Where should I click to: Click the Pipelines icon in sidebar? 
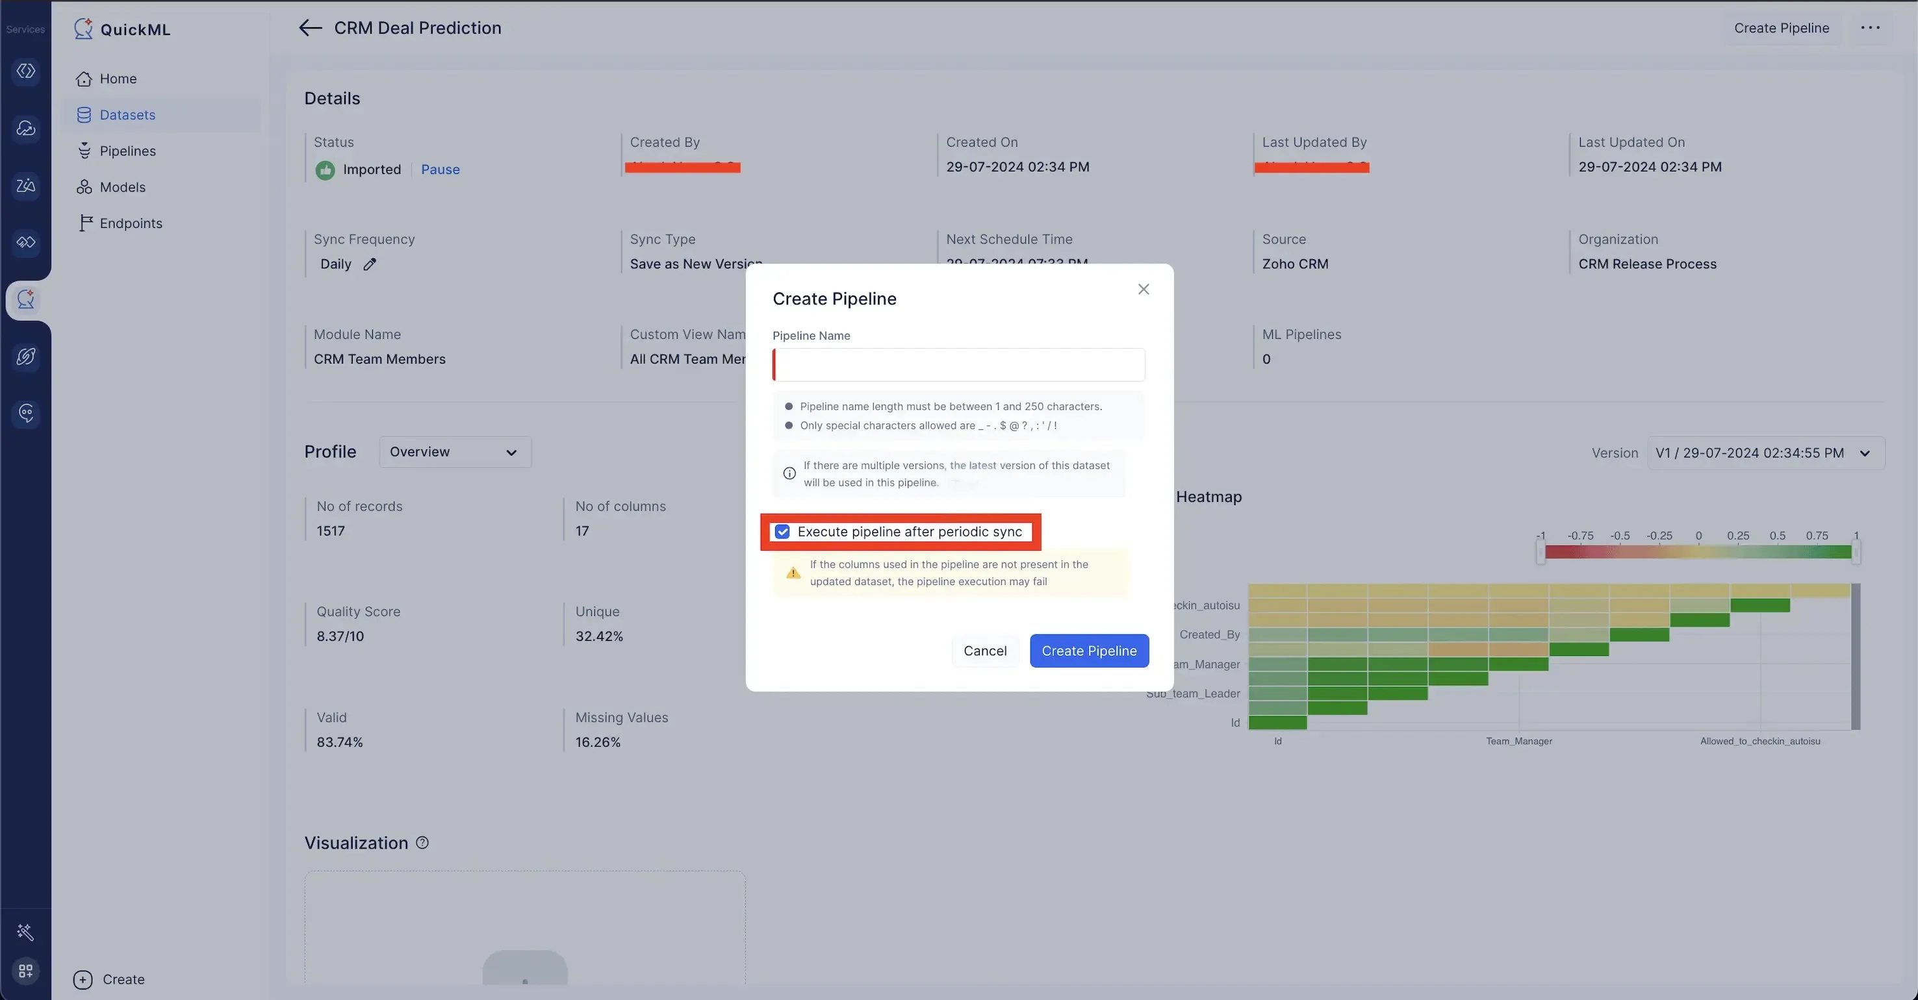click(x=84, y=151)
